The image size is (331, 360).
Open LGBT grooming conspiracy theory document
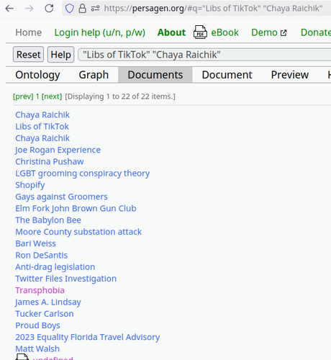pyautogui.click(x=83, y=174)
